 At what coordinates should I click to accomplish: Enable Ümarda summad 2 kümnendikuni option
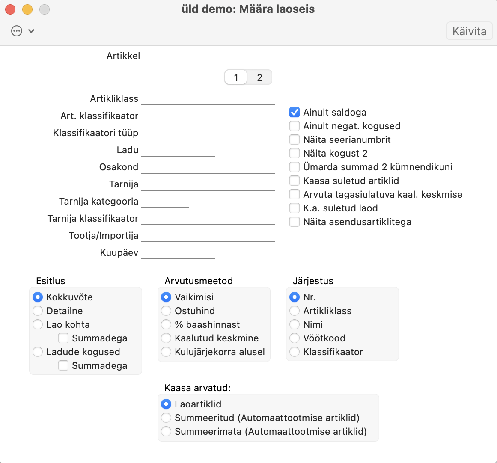pyautogui.click(x=295, y=167)
